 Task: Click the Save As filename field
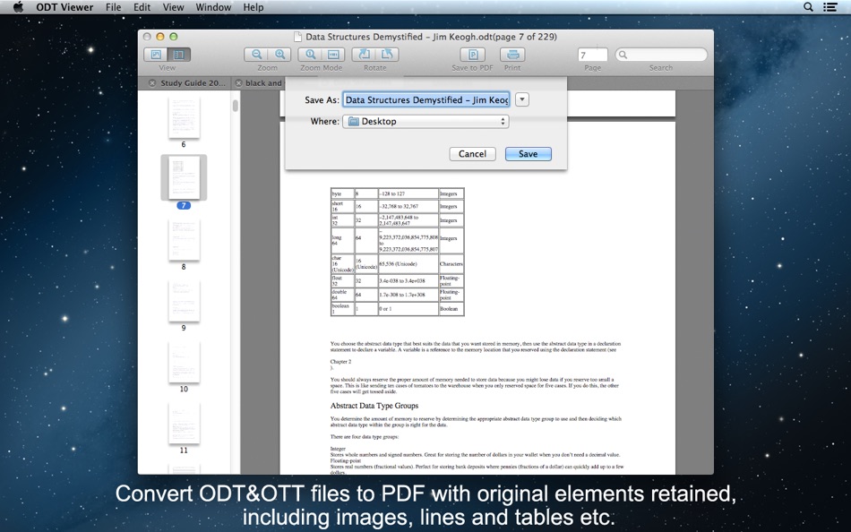(x=426, y=100)
